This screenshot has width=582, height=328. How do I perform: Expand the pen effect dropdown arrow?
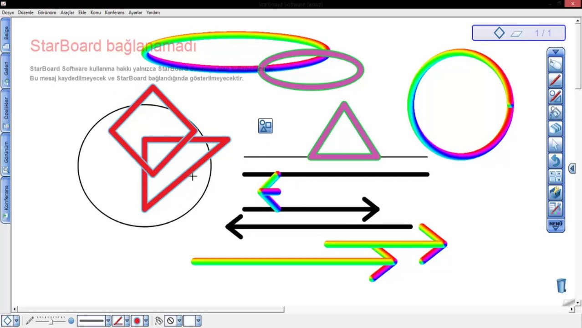(146, 321)
